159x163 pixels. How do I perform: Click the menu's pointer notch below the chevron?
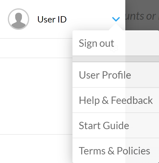[116, 28]
